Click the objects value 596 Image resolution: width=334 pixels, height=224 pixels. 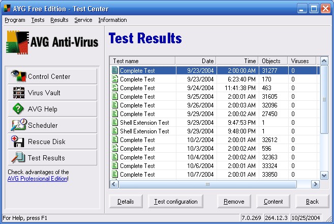click(x=266, y=149)
